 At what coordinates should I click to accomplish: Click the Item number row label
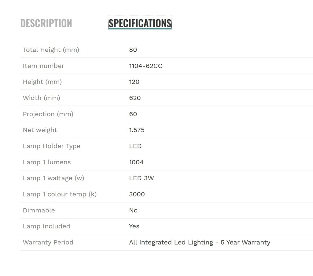[43, 66]
